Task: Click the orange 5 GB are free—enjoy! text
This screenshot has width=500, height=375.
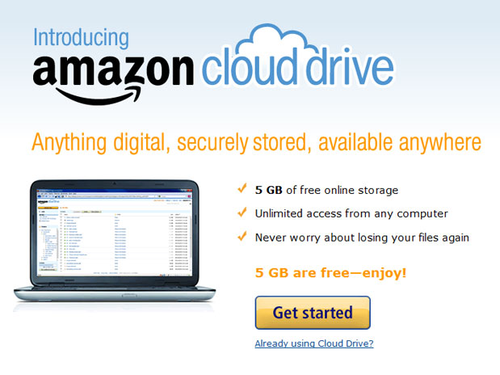Action: tap(330, 273)
